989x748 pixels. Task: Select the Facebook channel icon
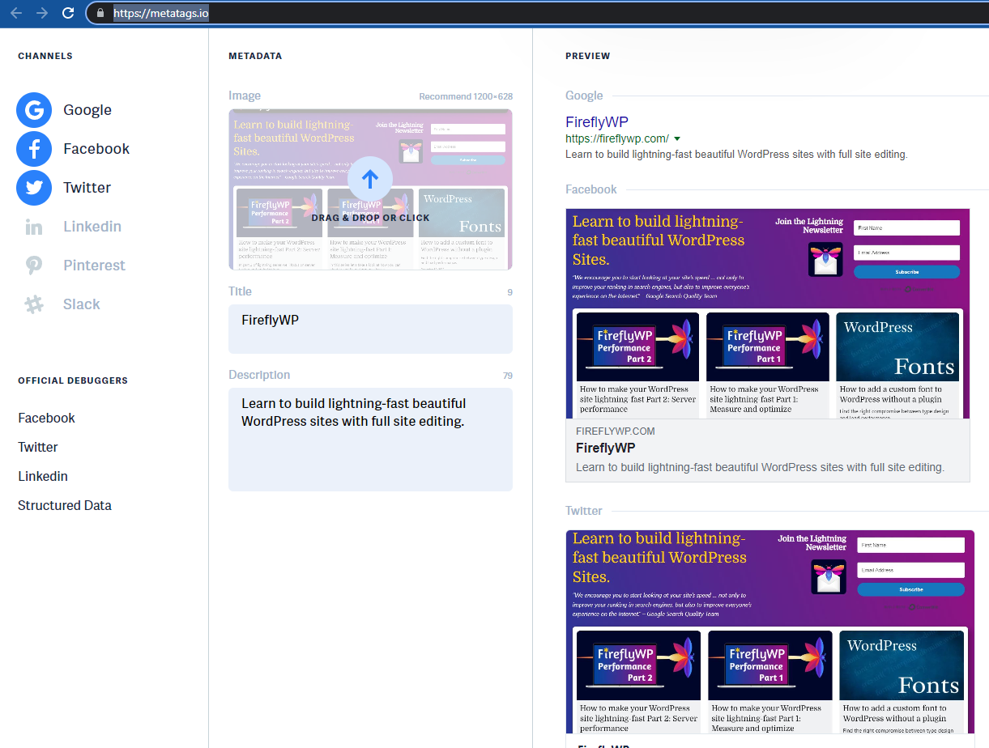tap(33, 148)
